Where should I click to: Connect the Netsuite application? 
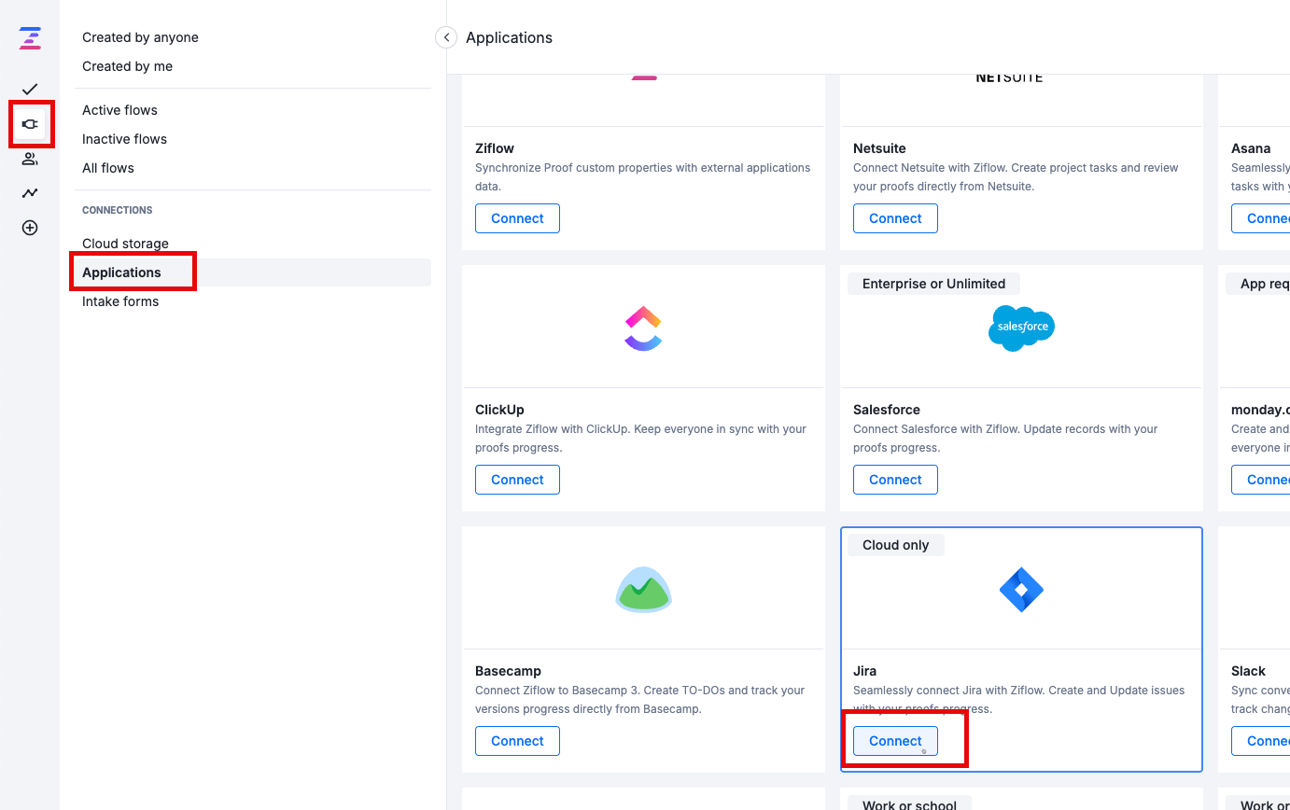click(895, 218)
